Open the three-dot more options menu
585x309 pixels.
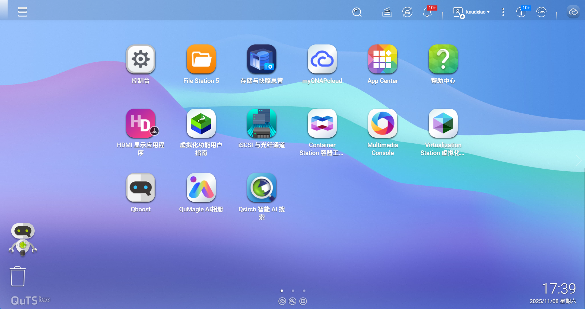(503, 12)
